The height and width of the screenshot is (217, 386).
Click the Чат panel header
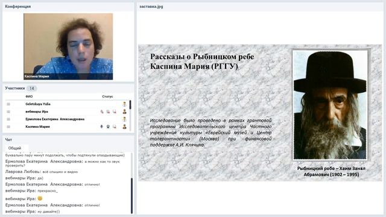pos(8,139)
